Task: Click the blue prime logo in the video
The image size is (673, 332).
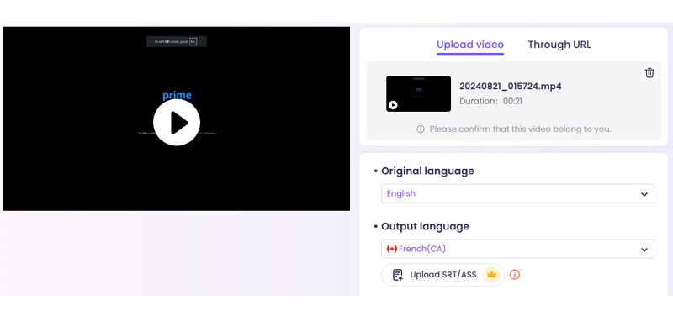Action: tap(177, 95)
